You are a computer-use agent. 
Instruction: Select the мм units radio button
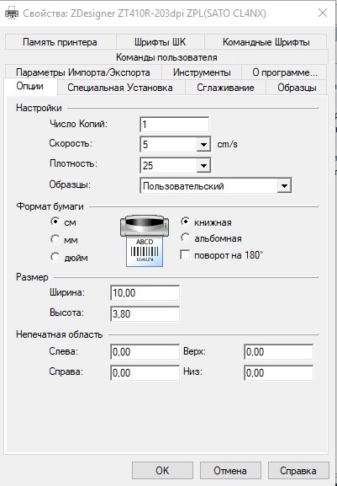(55, 239)
